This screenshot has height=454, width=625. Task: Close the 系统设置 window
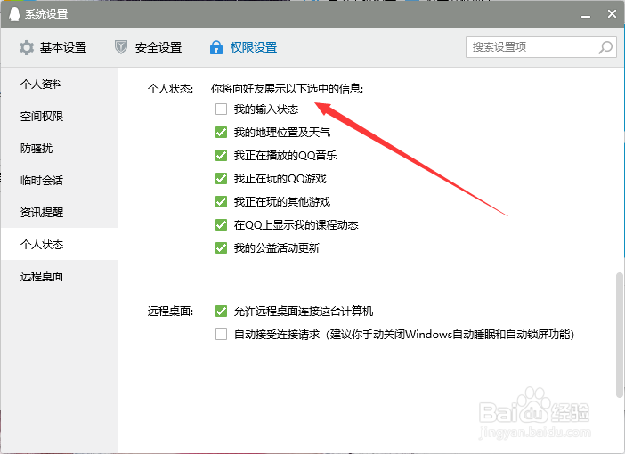pos(612,14)
